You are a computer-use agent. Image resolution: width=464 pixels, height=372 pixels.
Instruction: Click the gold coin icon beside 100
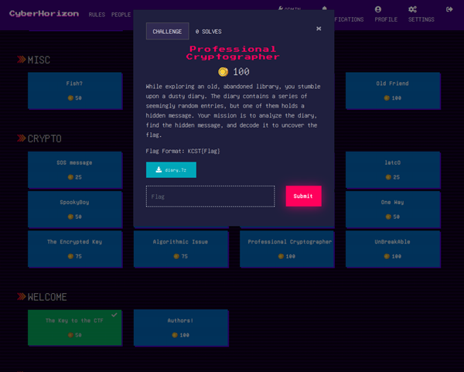(x=223, y=71)
